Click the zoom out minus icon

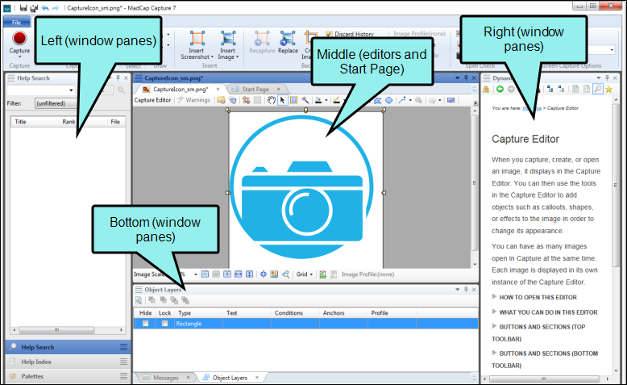[x=206, y=274]
